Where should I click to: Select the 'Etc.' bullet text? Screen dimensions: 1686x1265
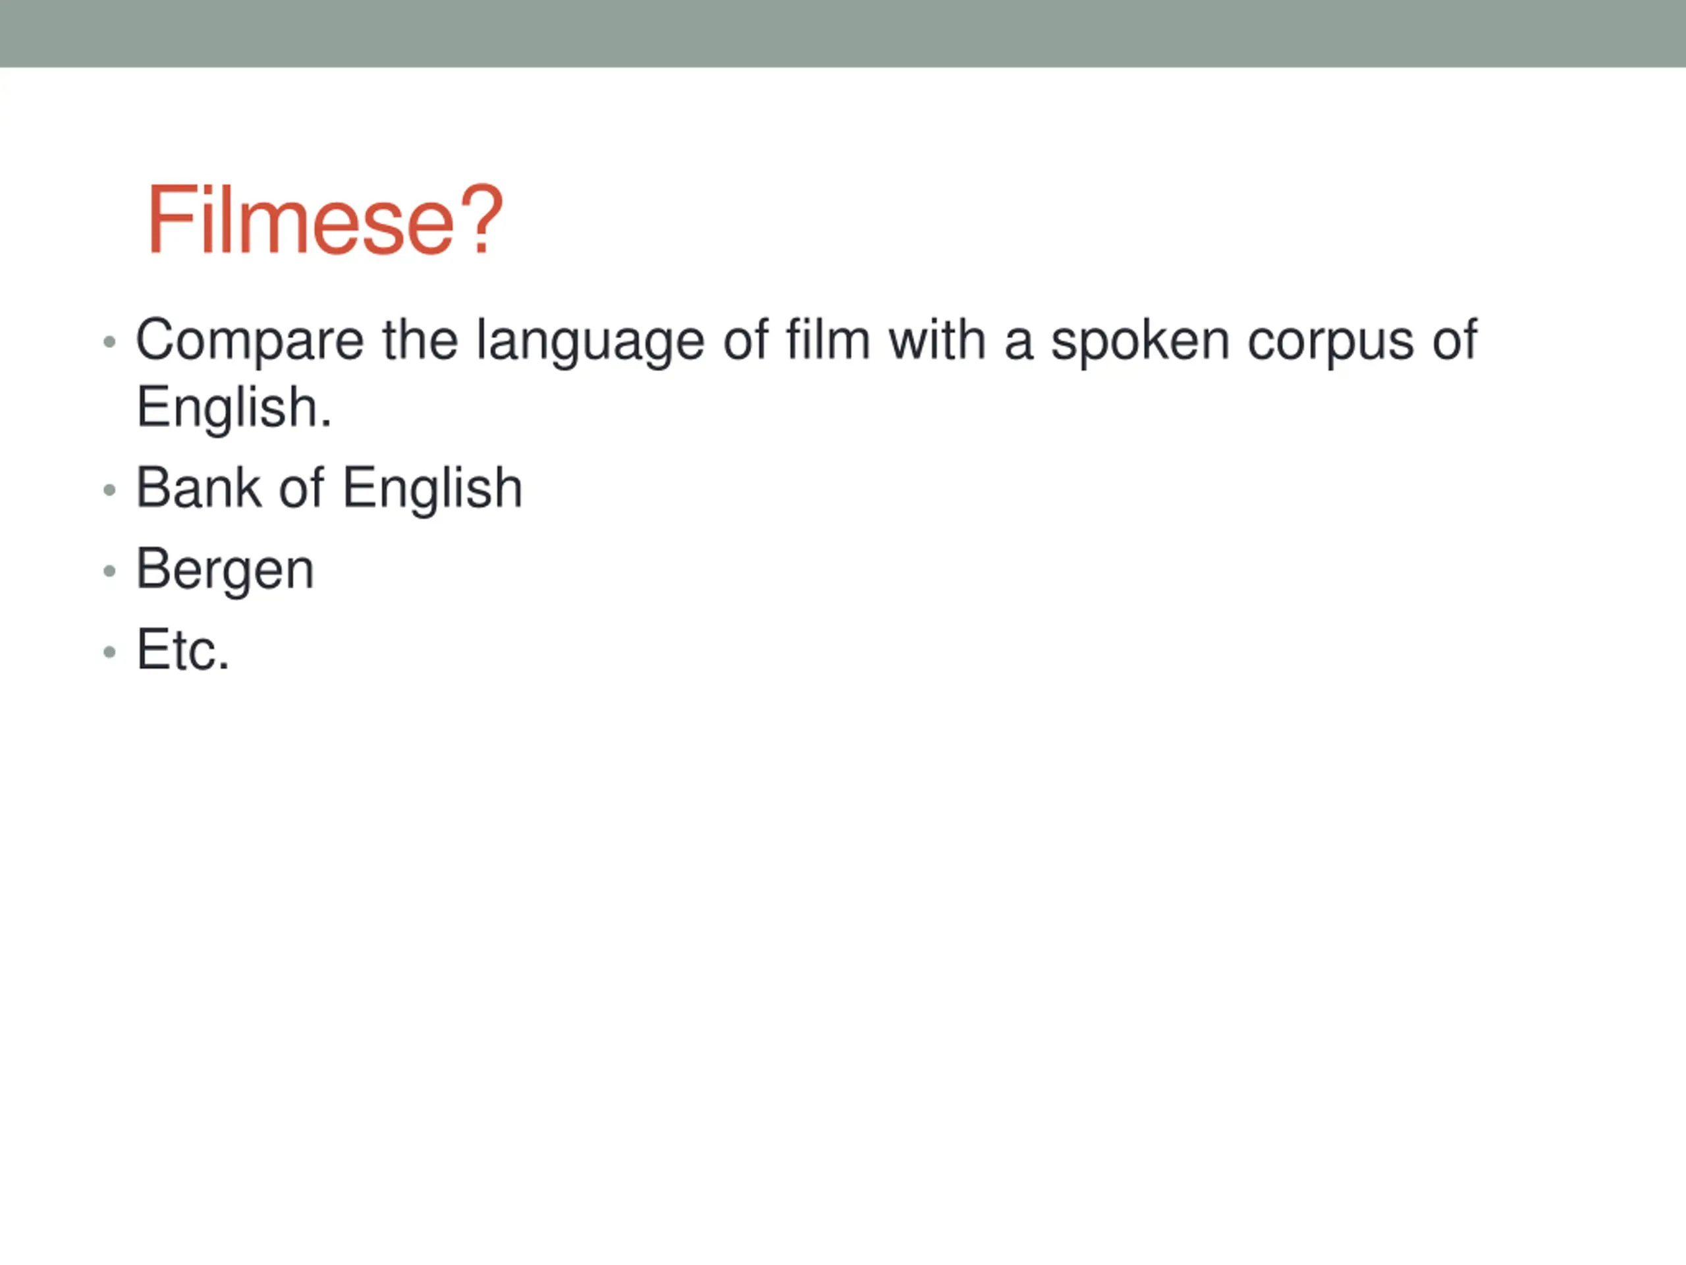click(183, 650)
